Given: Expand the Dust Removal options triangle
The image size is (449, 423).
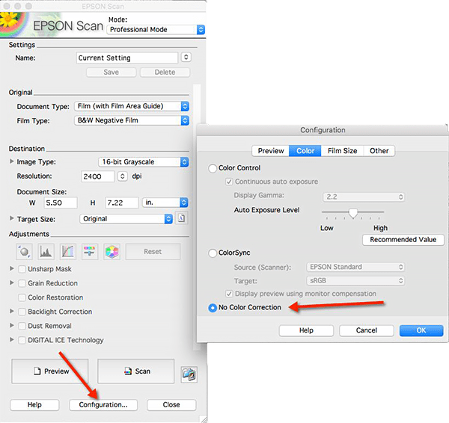Looking at the screenshot, I should [x=12, y=325].
